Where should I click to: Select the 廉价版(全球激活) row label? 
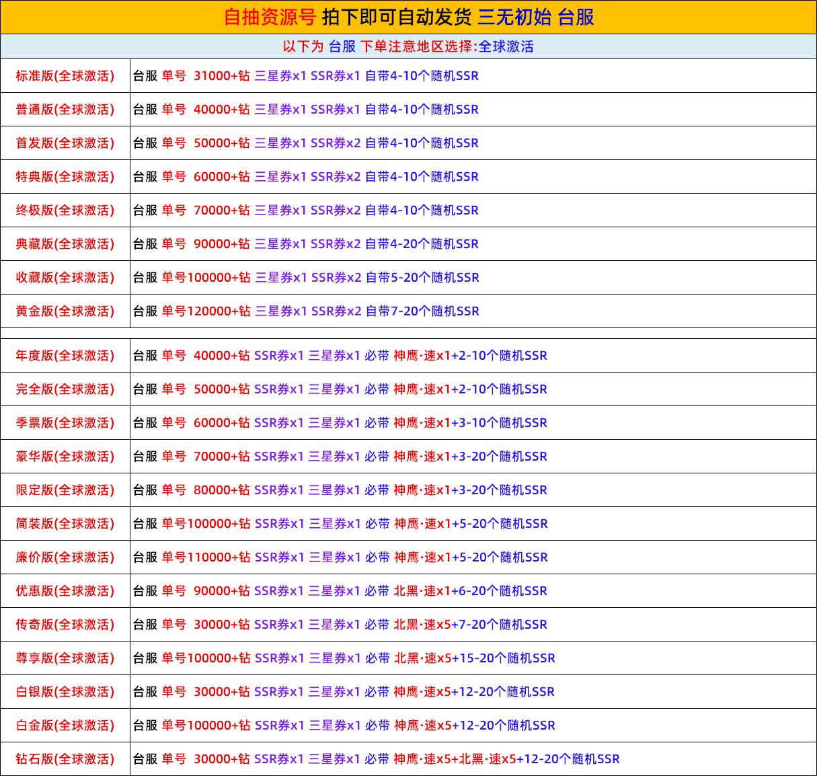[65, 557]
